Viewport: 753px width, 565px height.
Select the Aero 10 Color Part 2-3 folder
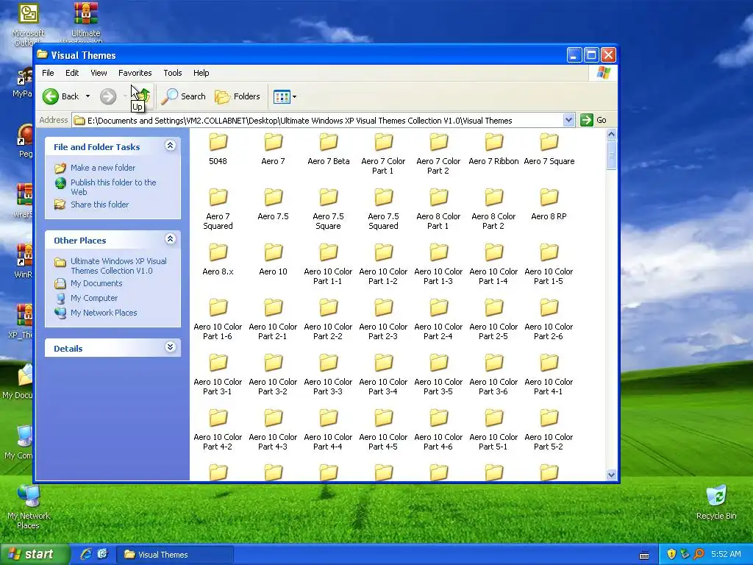point(383,319)
